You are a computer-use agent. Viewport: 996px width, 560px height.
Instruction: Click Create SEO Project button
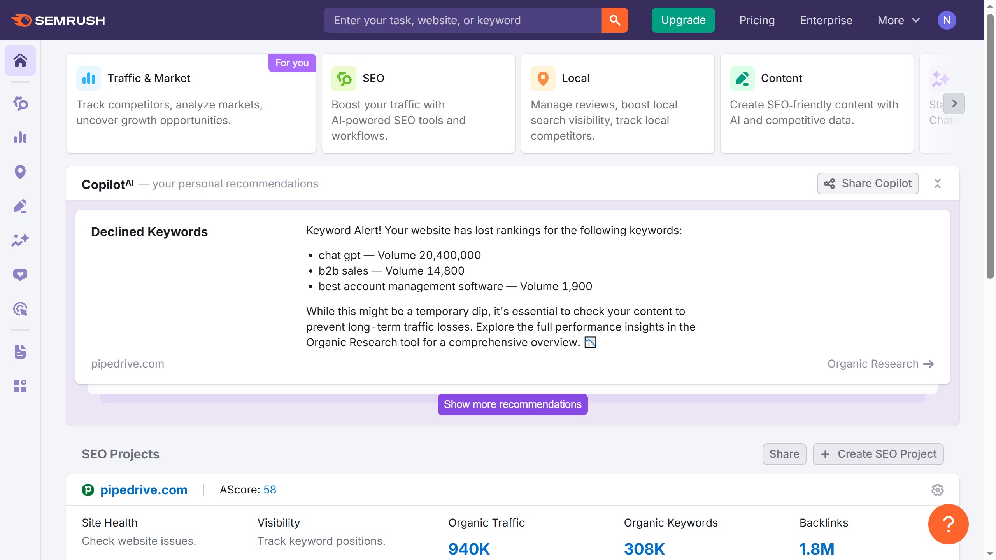(879, 454)
